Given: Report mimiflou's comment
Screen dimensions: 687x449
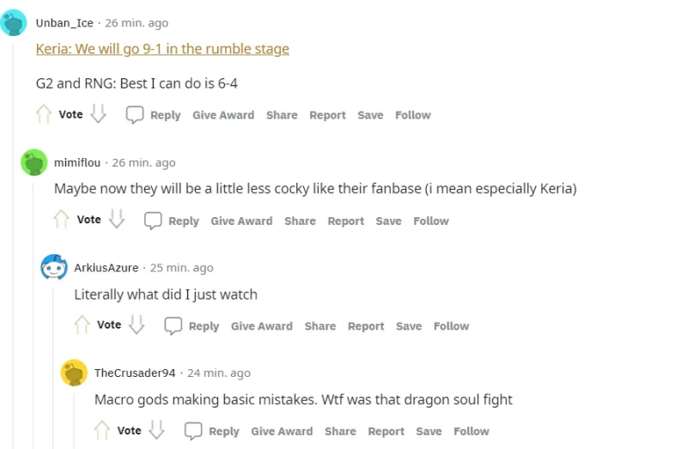Looking at the screenshot, I should coord(345,221).
